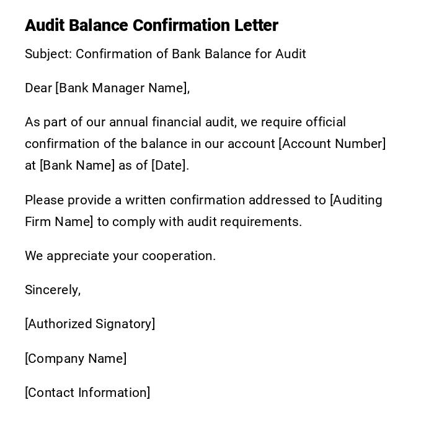This screenshot has width=434, height=431.
Task: Select the [Account Number] placeholder
Action: click(x=332, y=144)
